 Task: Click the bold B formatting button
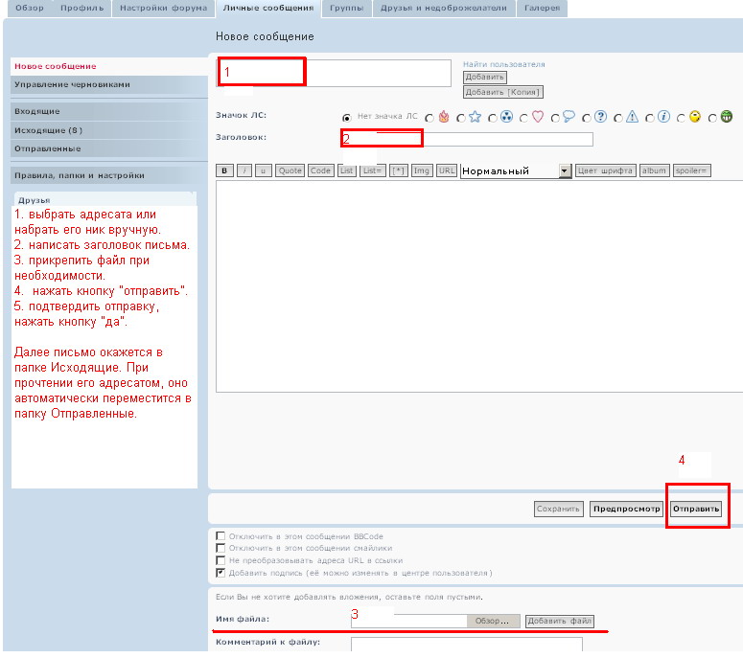coord(225,170)
